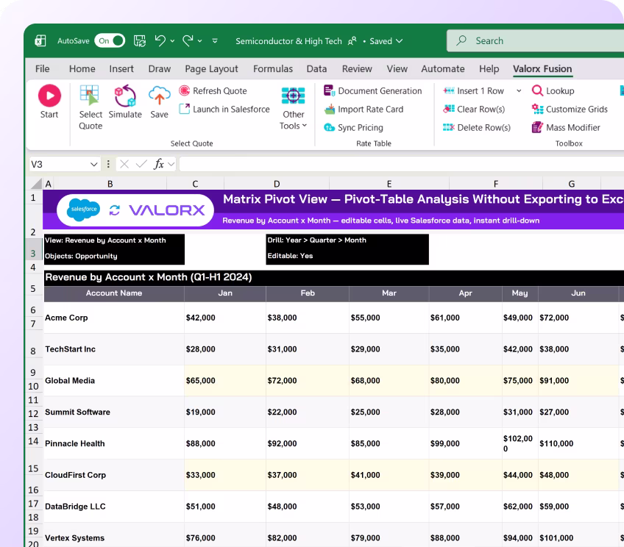Click the Apr column header cell
The width and height of the screenshot is (624, 547).
465,293
